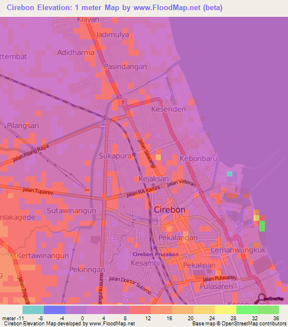Click the Adidharma place name

76,53
